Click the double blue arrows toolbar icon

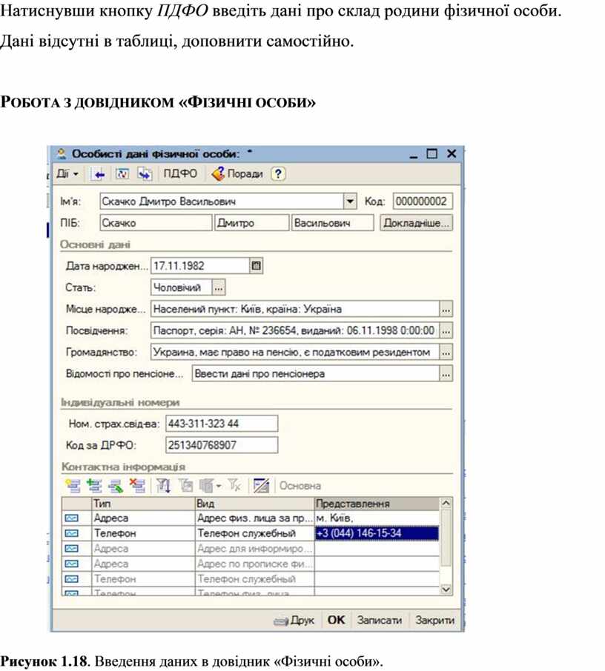pos(145,174)
